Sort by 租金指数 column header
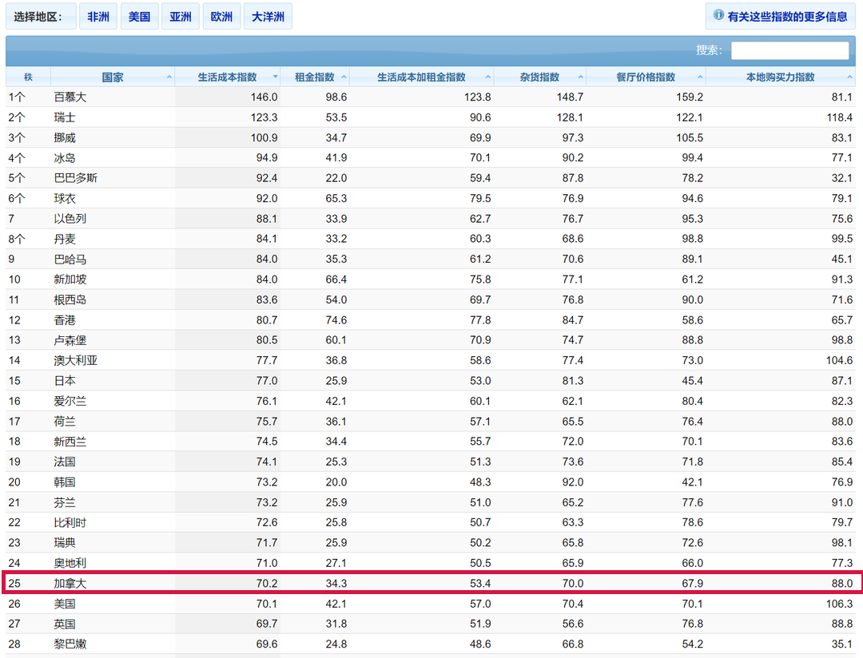The width and height of the screenshot is (863, 658). pos(315,77)
